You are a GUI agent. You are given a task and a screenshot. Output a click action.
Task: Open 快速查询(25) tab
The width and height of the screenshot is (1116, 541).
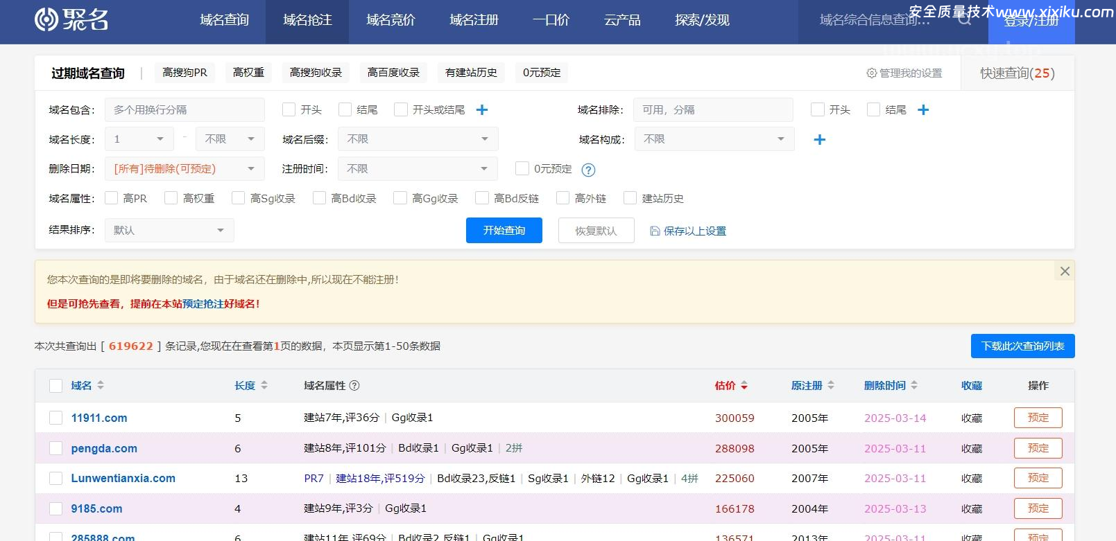click(x=1017, y=73)
